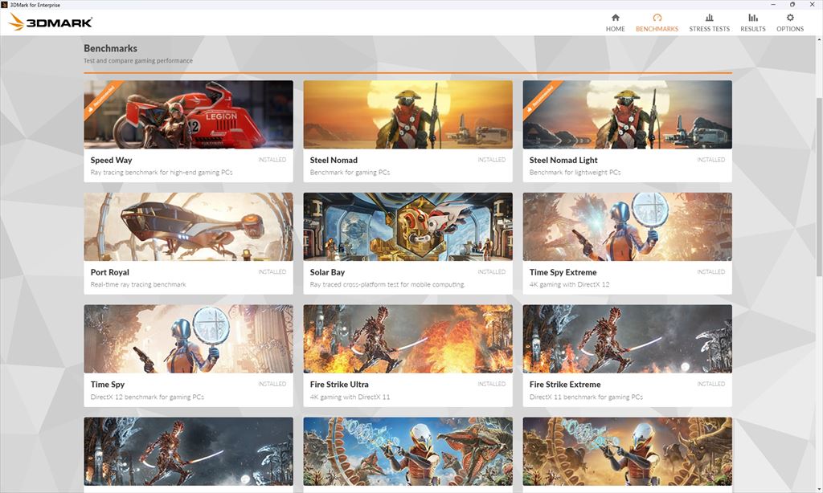
Task: Click the Steel Nomad Light title text
Action: [x=563, y=160]
